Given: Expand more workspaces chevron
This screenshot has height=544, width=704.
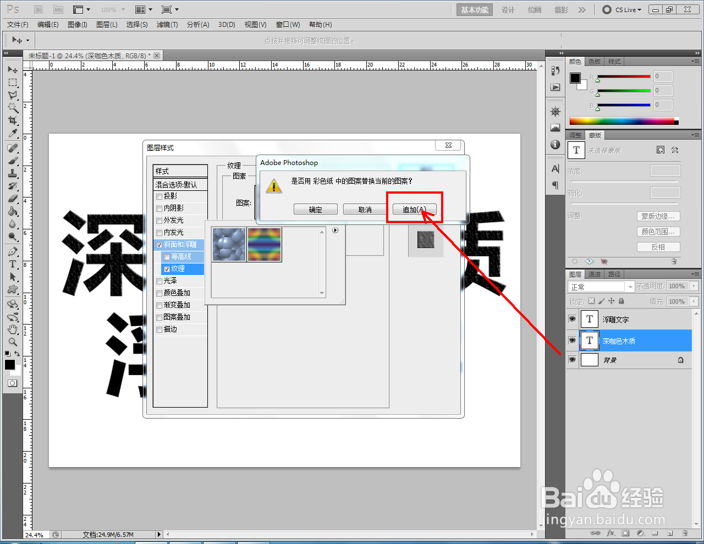Looking at the screenshot, I should click(x=582, y=10).
